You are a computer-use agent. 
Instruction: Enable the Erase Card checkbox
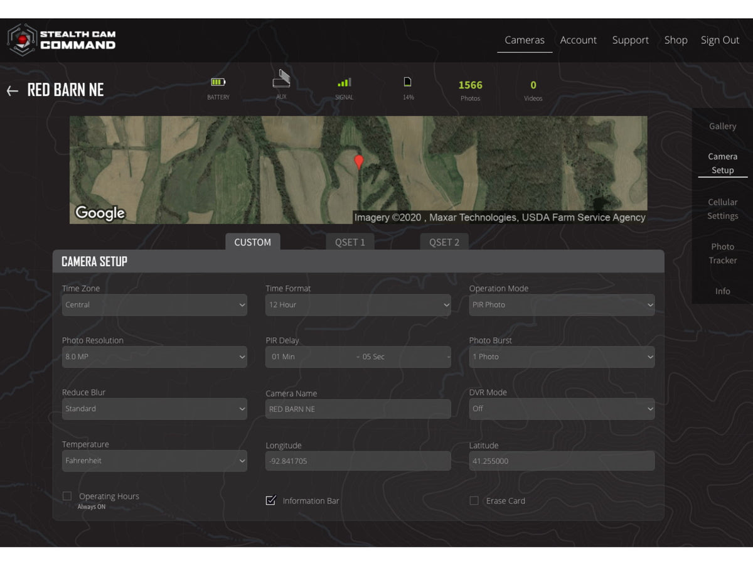point(474,500)
